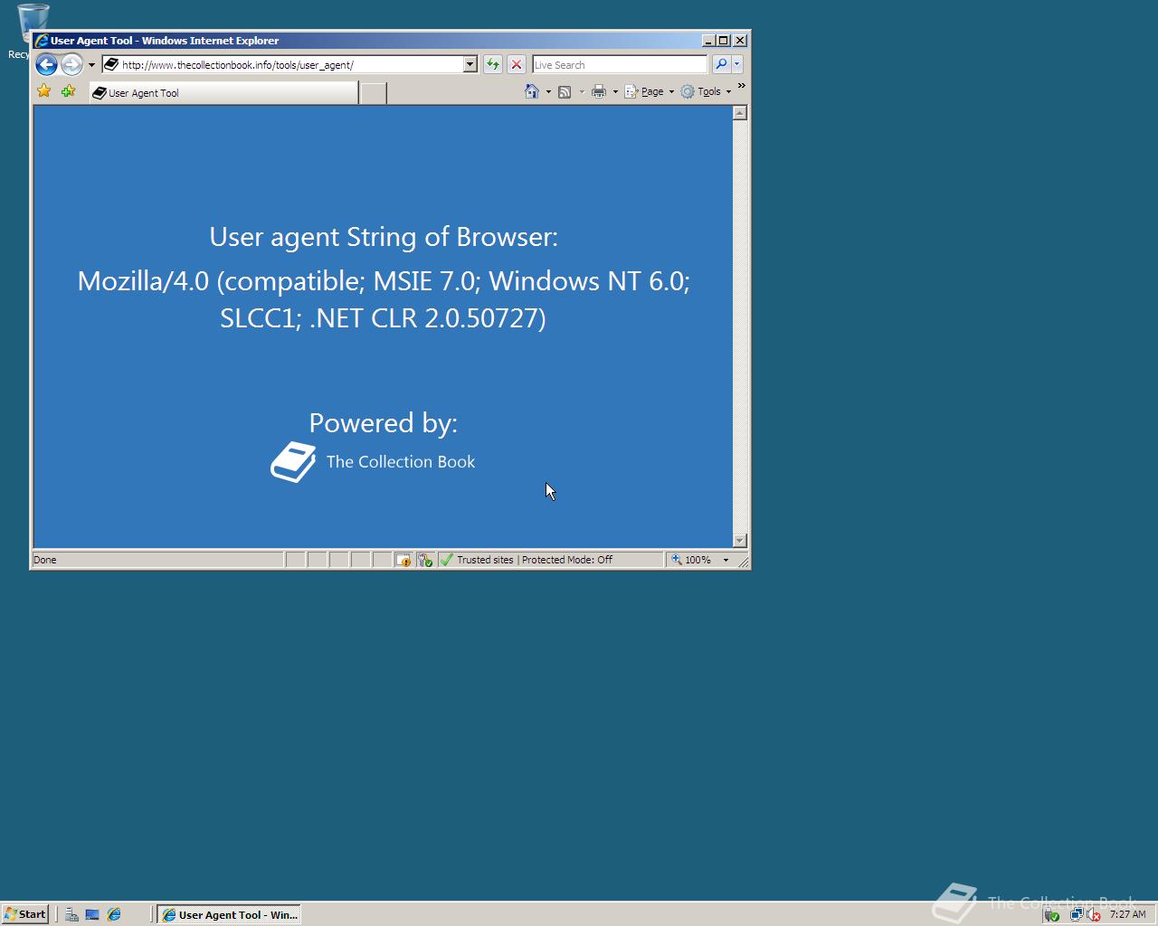1158x926 pixels.
Task: Click the scrollbar up arrow
Action: coord(740,113)
